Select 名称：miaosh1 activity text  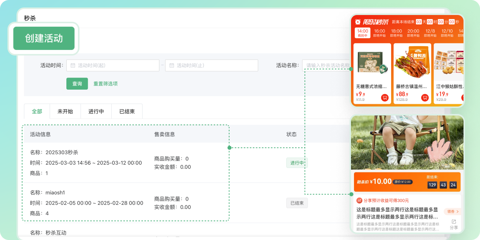48,192
